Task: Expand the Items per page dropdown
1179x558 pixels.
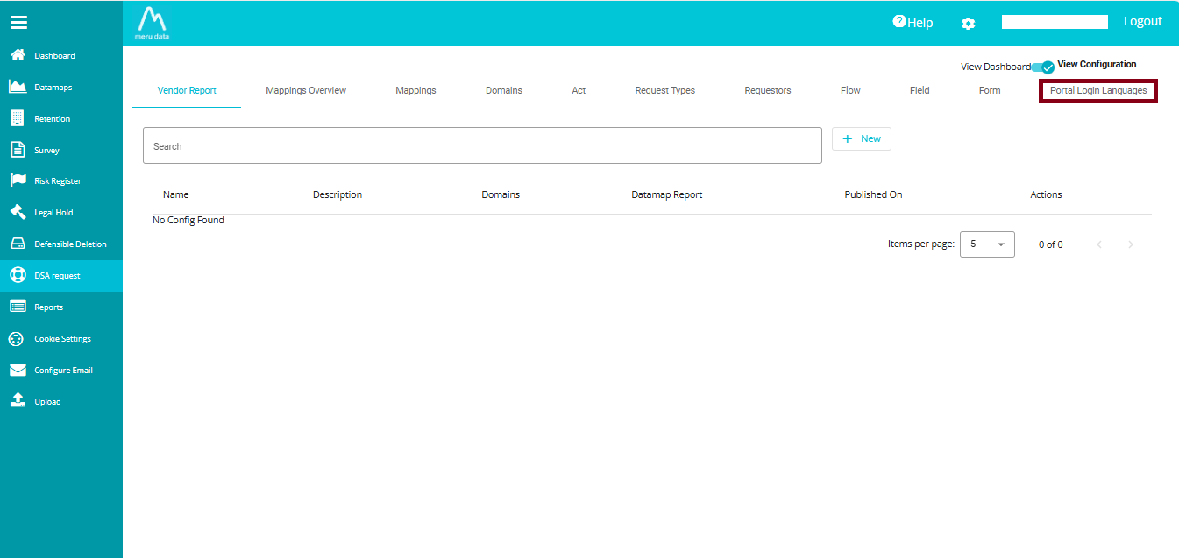Action: 987,244
